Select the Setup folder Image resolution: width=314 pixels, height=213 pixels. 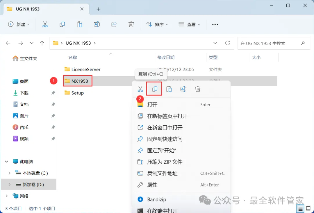74,93
